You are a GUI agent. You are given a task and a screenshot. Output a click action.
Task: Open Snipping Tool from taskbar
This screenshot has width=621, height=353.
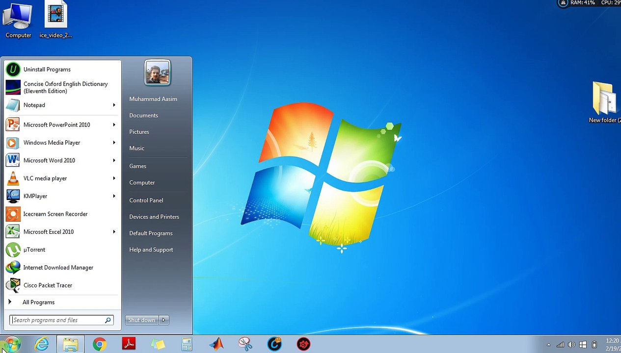point(245,345)
